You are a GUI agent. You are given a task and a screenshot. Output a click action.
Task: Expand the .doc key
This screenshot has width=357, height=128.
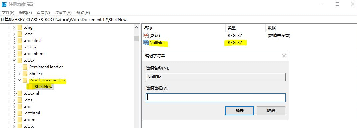14,34
